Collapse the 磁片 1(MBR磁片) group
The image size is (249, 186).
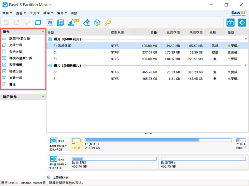246,65
